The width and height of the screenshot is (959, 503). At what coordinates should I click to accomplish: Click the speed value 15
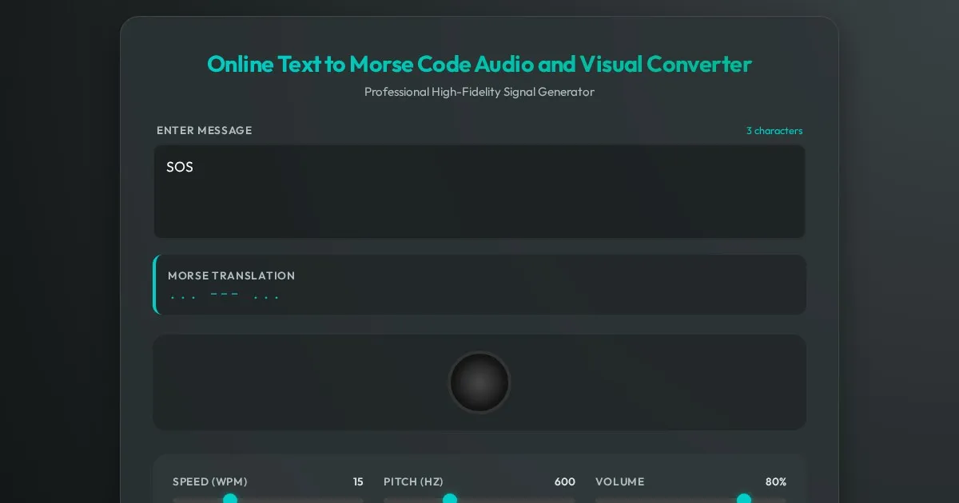[x=358, y=481]
